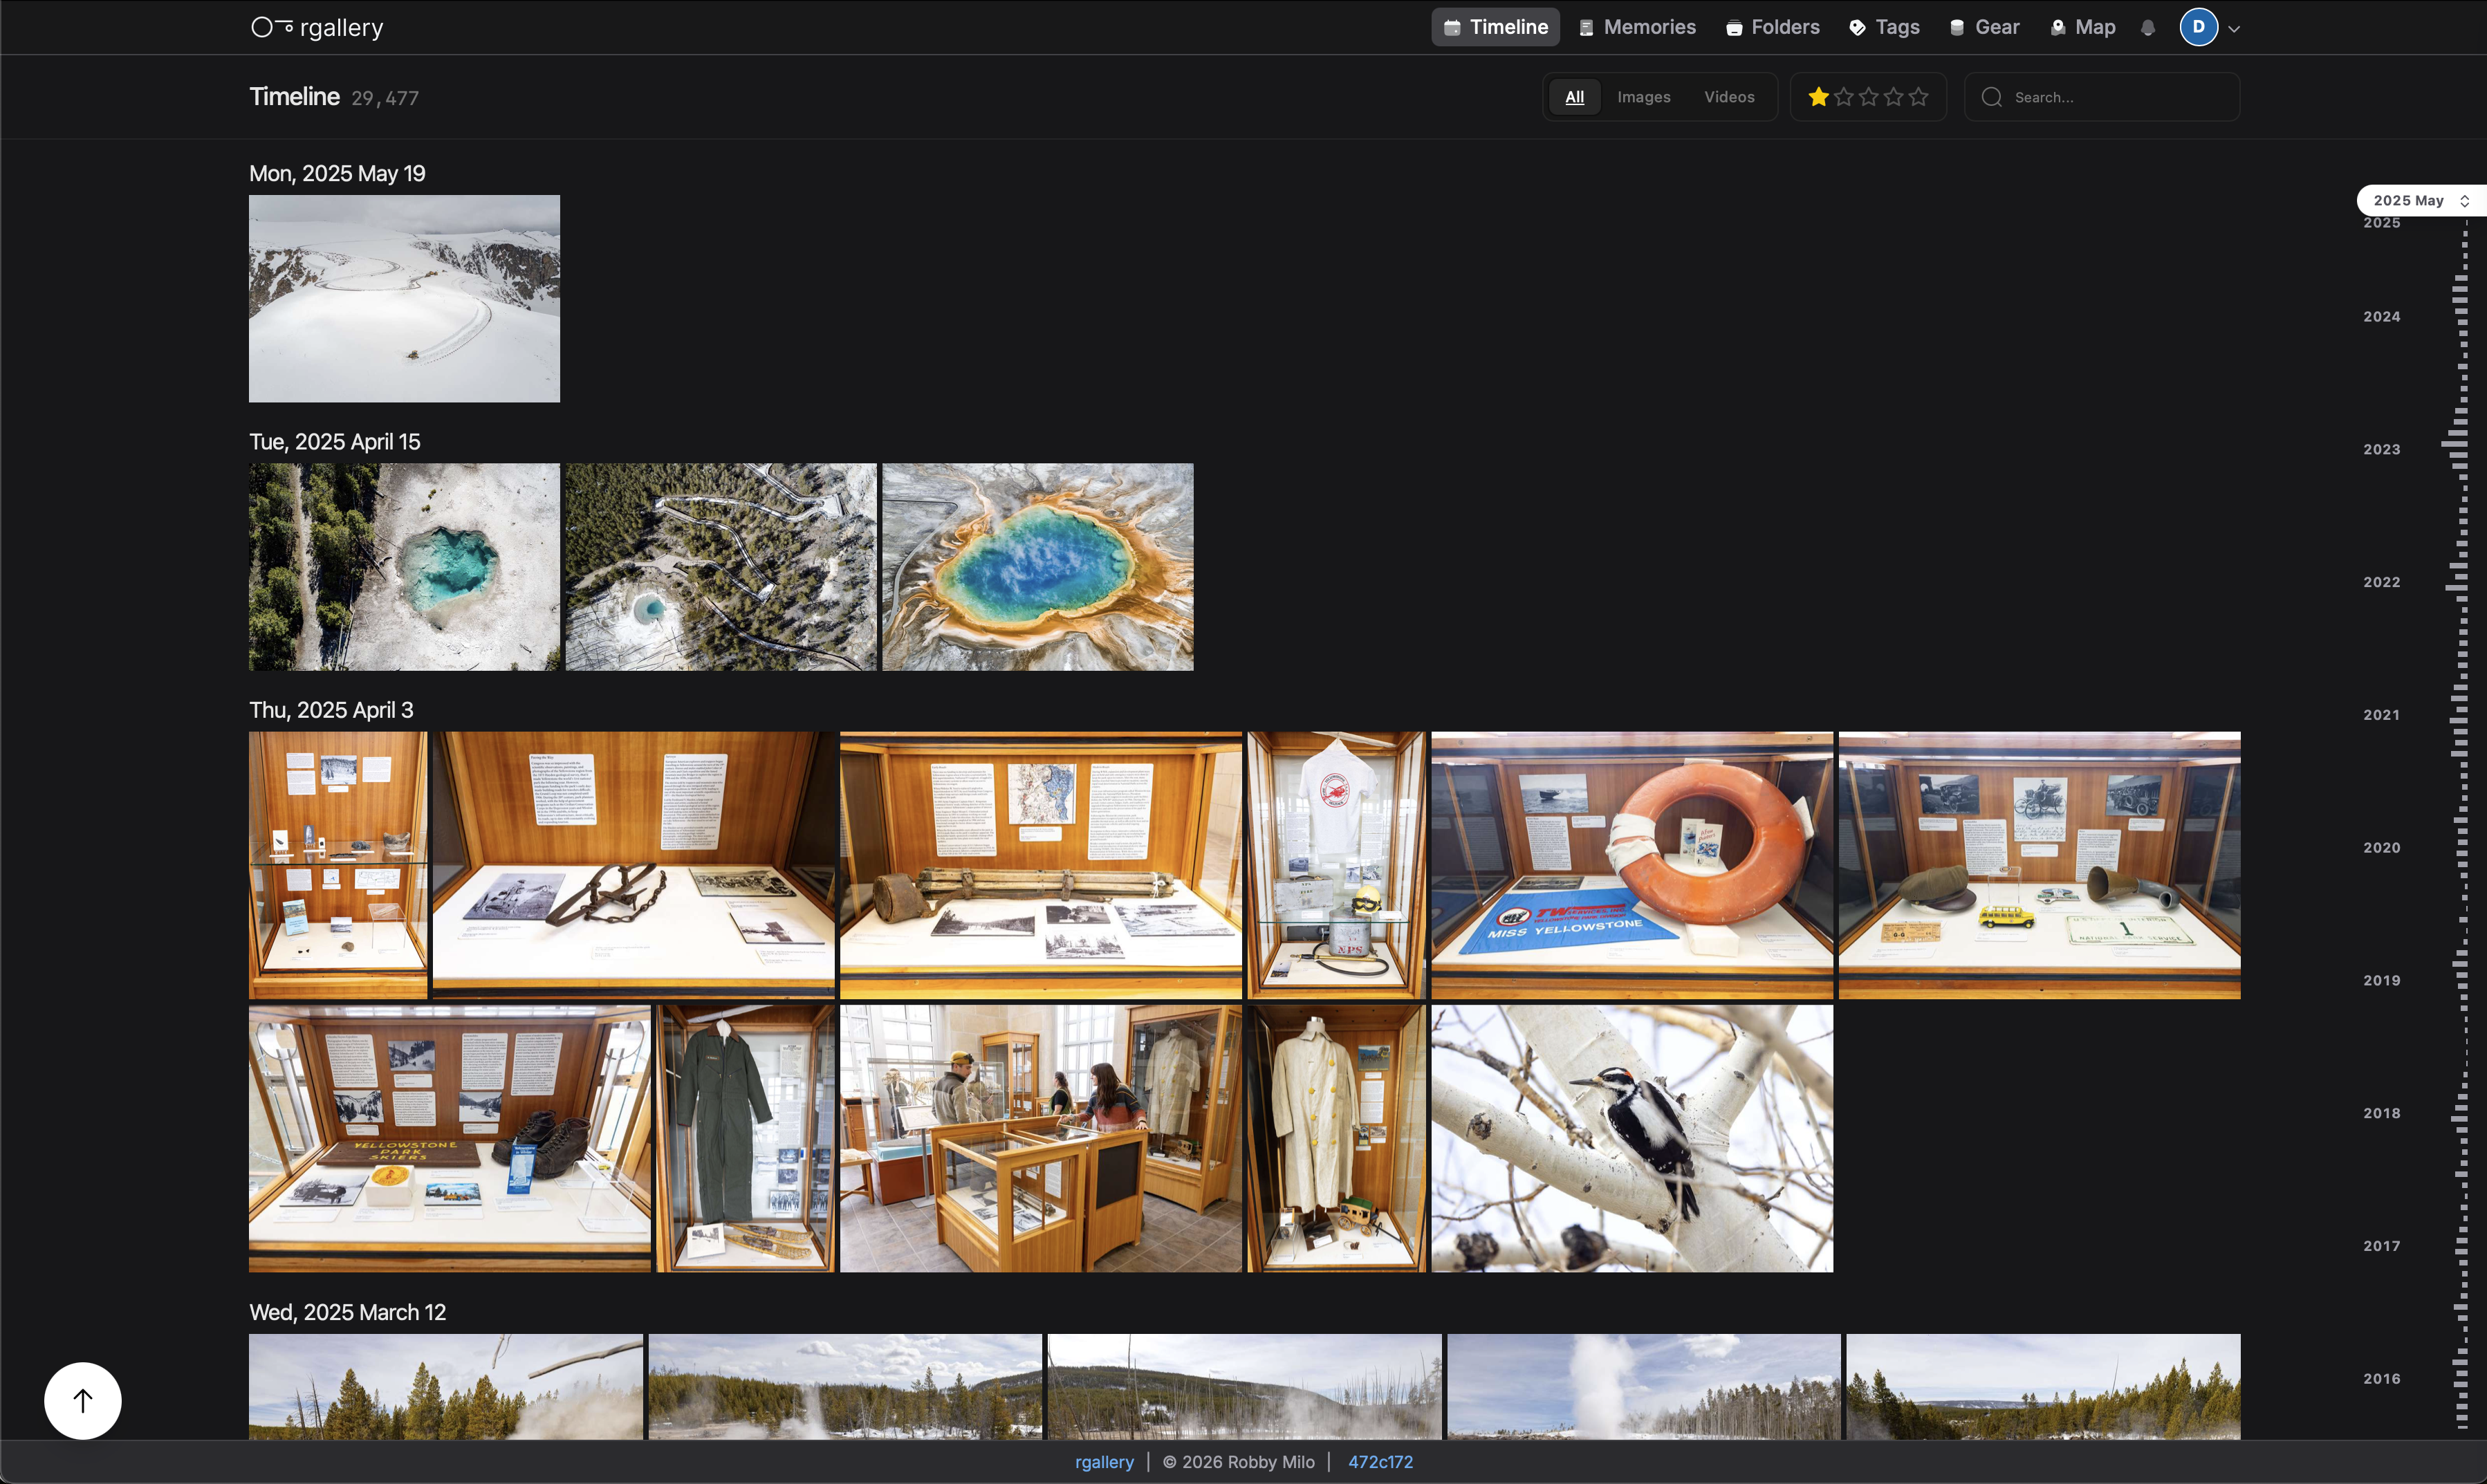Switch to the Memories tab

coord(1637,27)
